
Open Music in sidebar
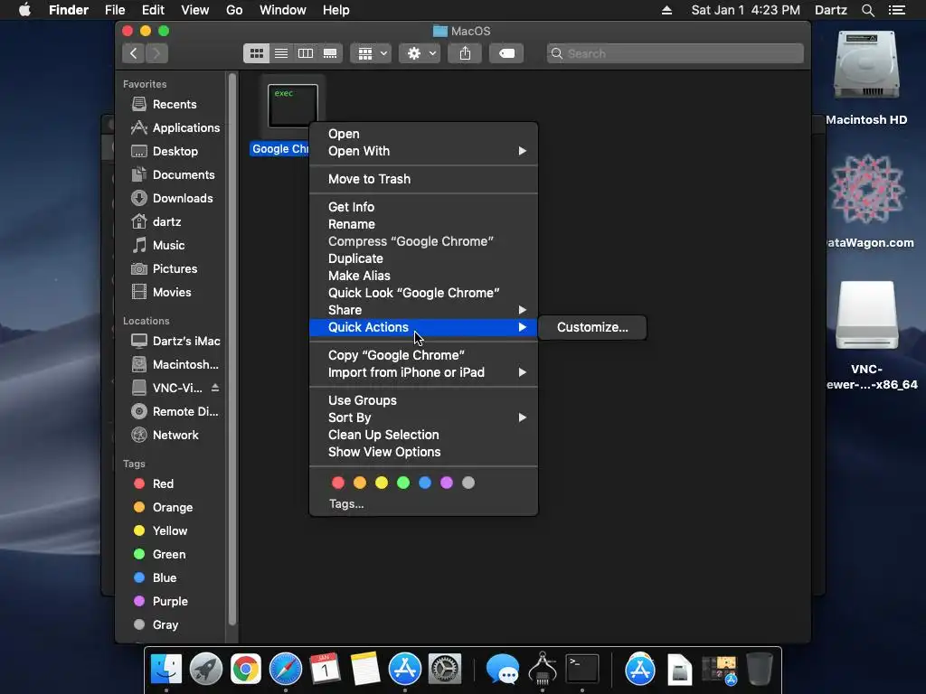(158, 245)
